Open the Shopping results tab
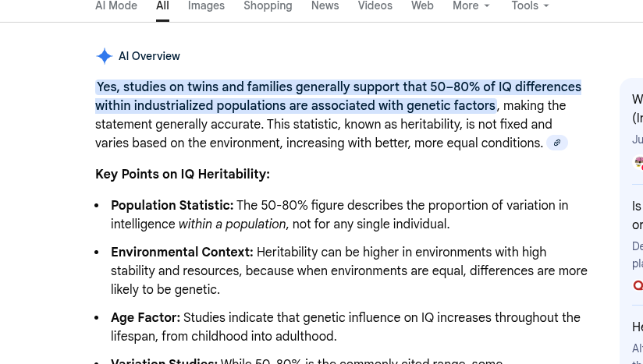This screenshot has height=364, width=643. point(268,6)
